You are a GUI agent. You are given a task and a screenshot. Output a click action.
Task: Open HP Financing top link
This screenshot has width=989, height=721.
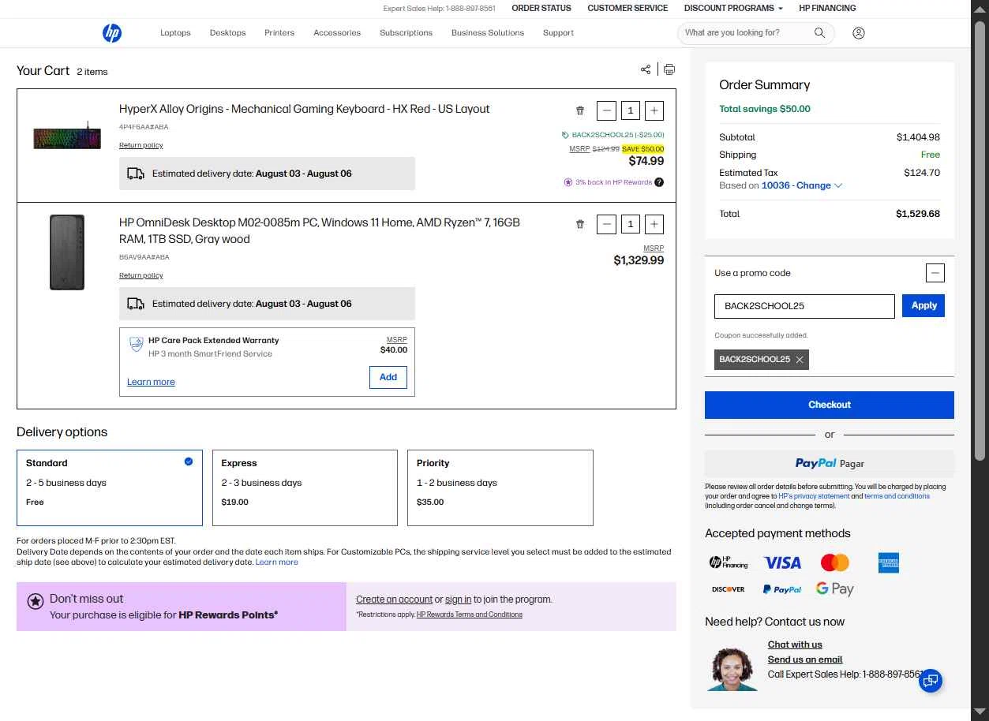coord(827,8)
